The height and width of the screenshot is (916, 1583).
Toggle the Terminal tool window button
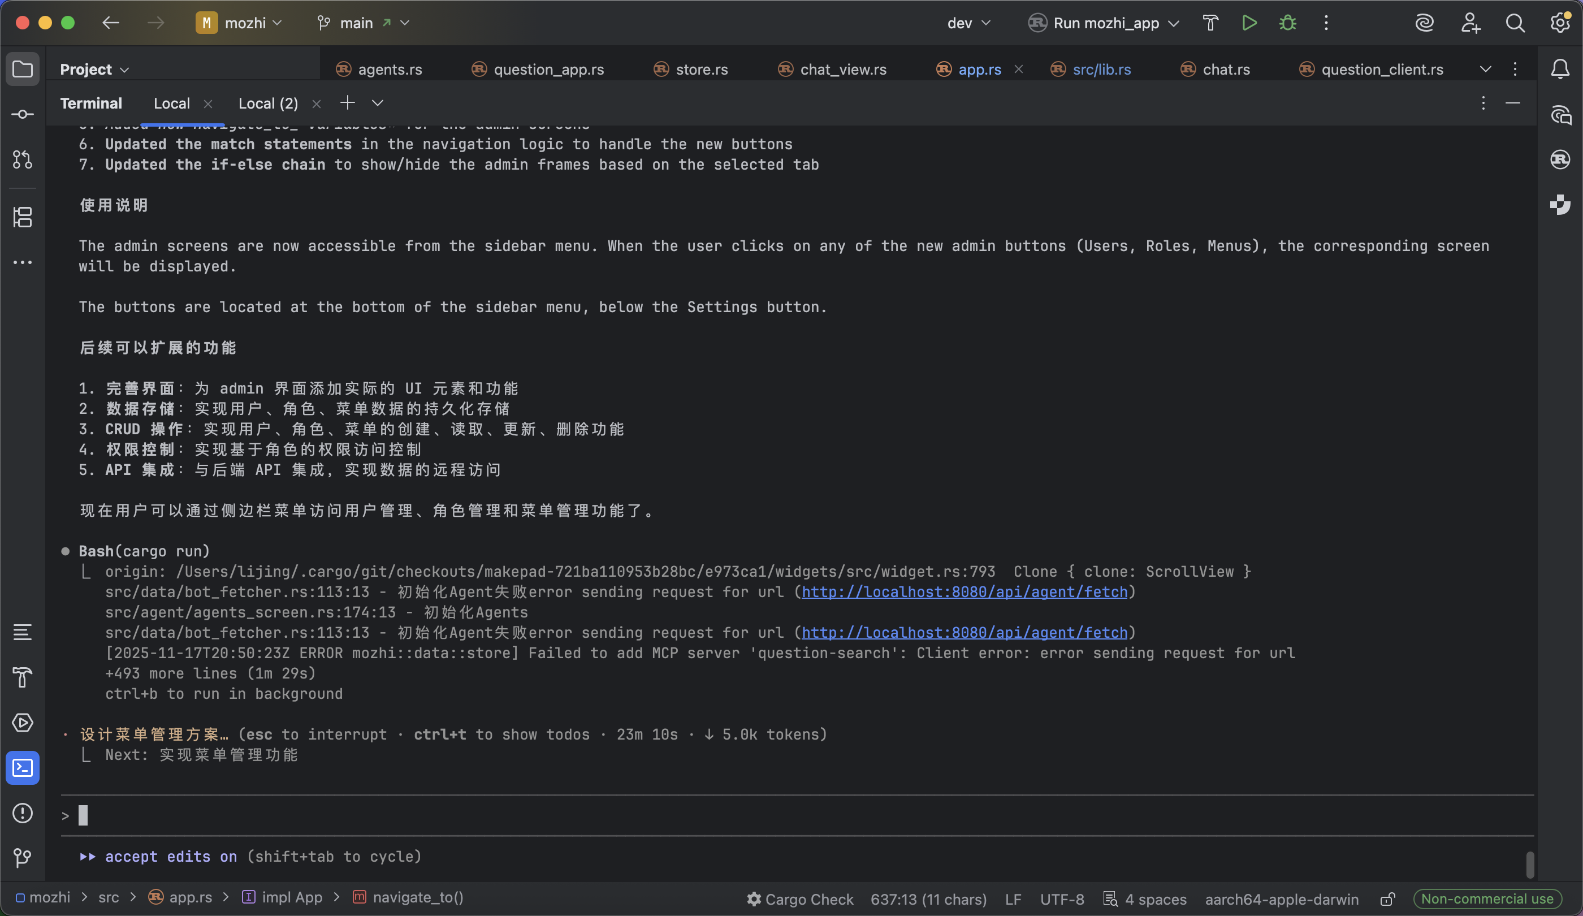point(23,768)
